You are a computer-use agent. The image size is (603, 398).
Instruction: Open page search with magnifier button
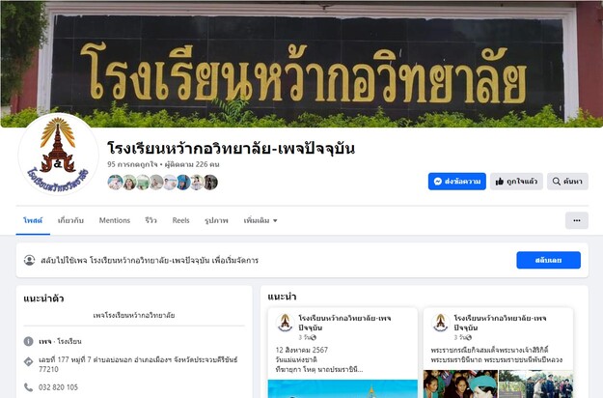[x=567, y=182]
